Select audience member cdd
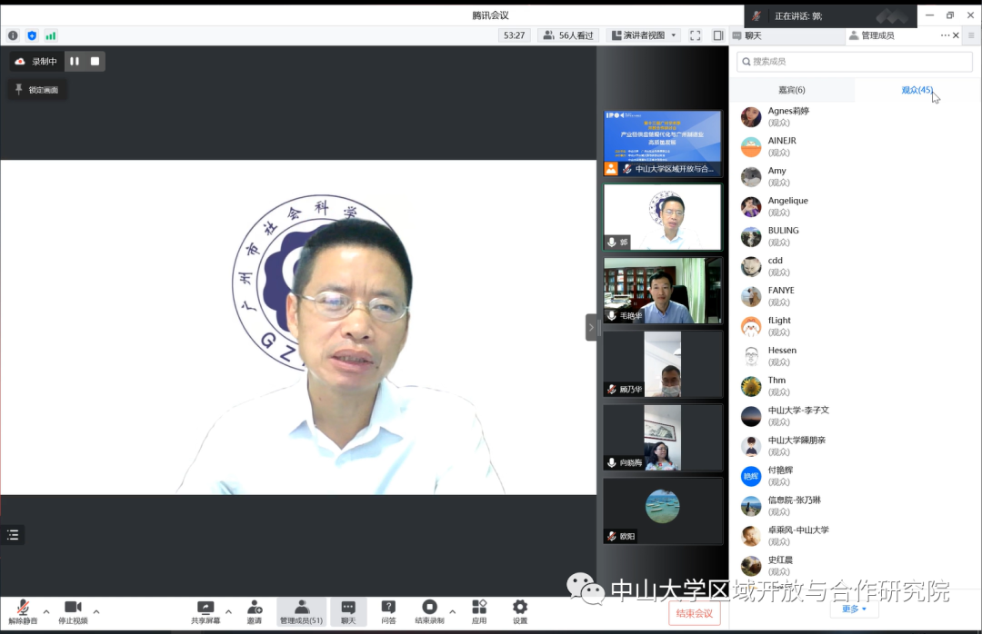The height and width of the screenshot is (634, 982). (x=855, y=267)
